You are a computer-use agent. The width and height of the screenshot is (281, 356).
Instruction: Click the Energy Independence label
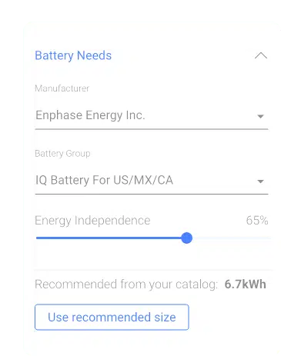(92, 221)
